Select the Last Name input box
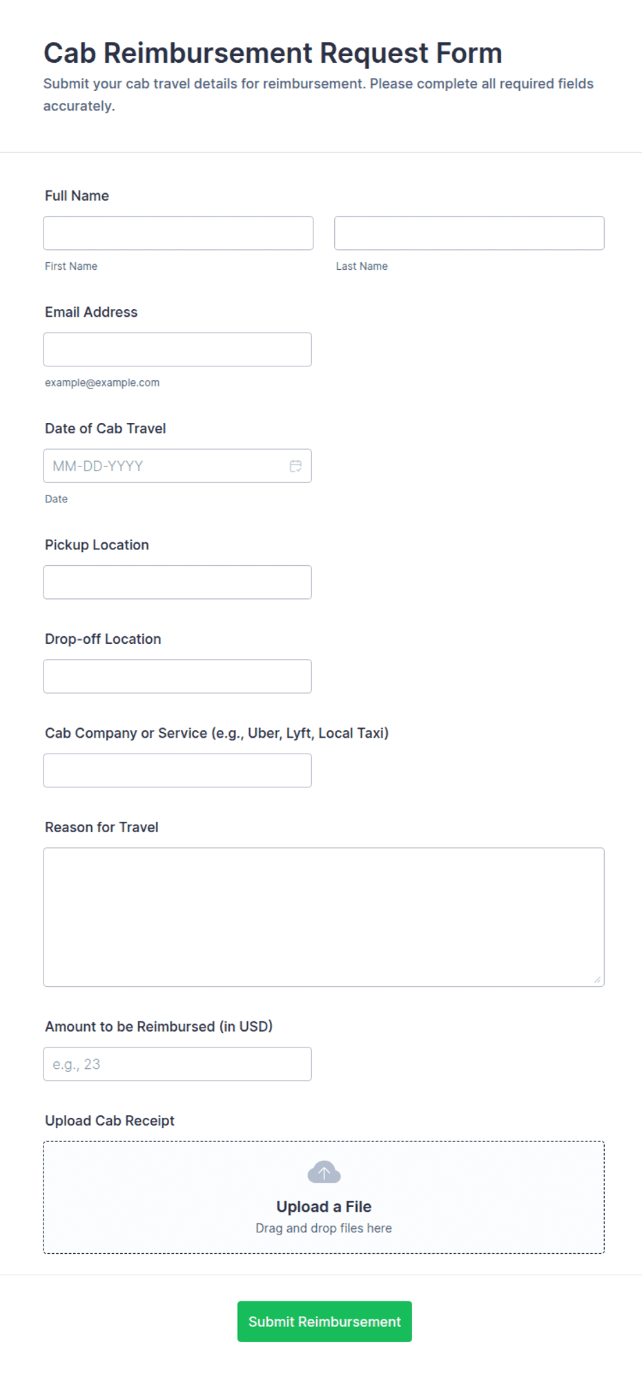642x1376 pixels. point(469,233)
